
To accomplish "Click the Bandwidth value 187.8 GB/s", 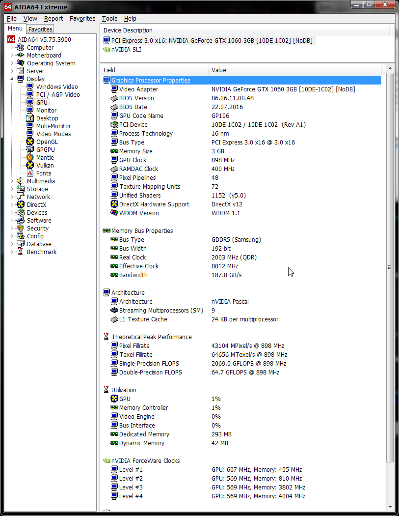I will point(226,275).
